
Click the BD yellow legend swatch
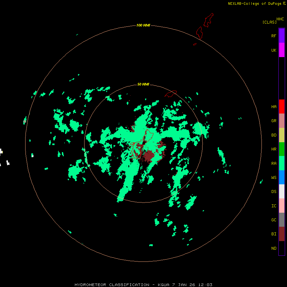point(282,135)
